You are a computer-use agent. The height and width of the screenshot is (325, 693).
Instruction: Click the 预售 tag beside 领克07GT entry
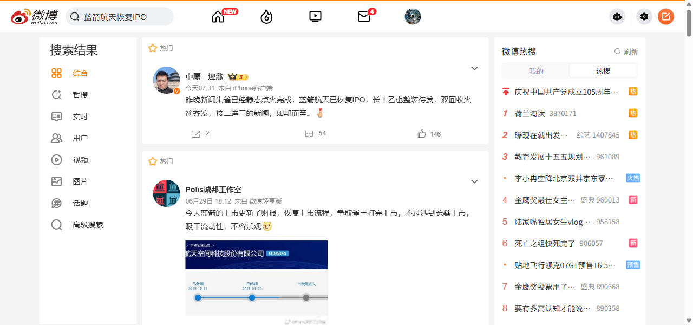tap(633, 265)
